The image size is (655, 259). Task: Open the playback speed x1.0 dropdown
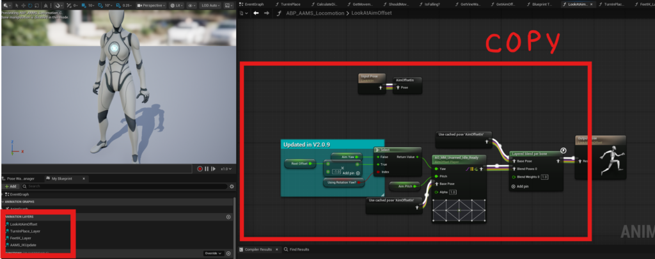click(x=225, y=168)
